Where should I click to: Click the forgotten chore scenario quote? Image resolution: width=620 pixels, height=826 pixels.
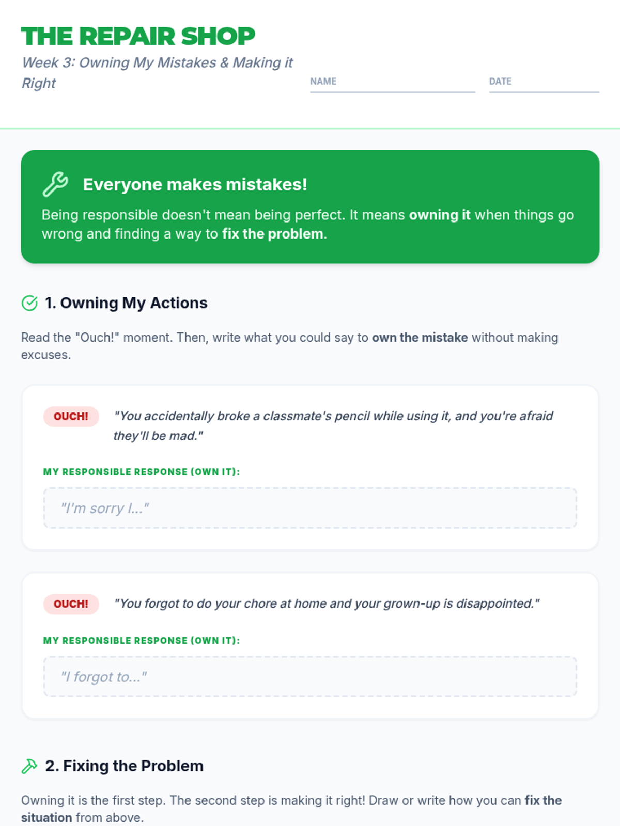click(327, 603)
